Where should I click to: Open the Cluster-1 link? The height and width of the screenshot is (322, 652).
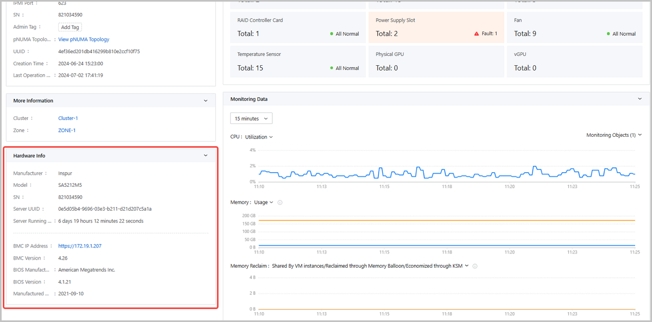(x=68, y=118)
